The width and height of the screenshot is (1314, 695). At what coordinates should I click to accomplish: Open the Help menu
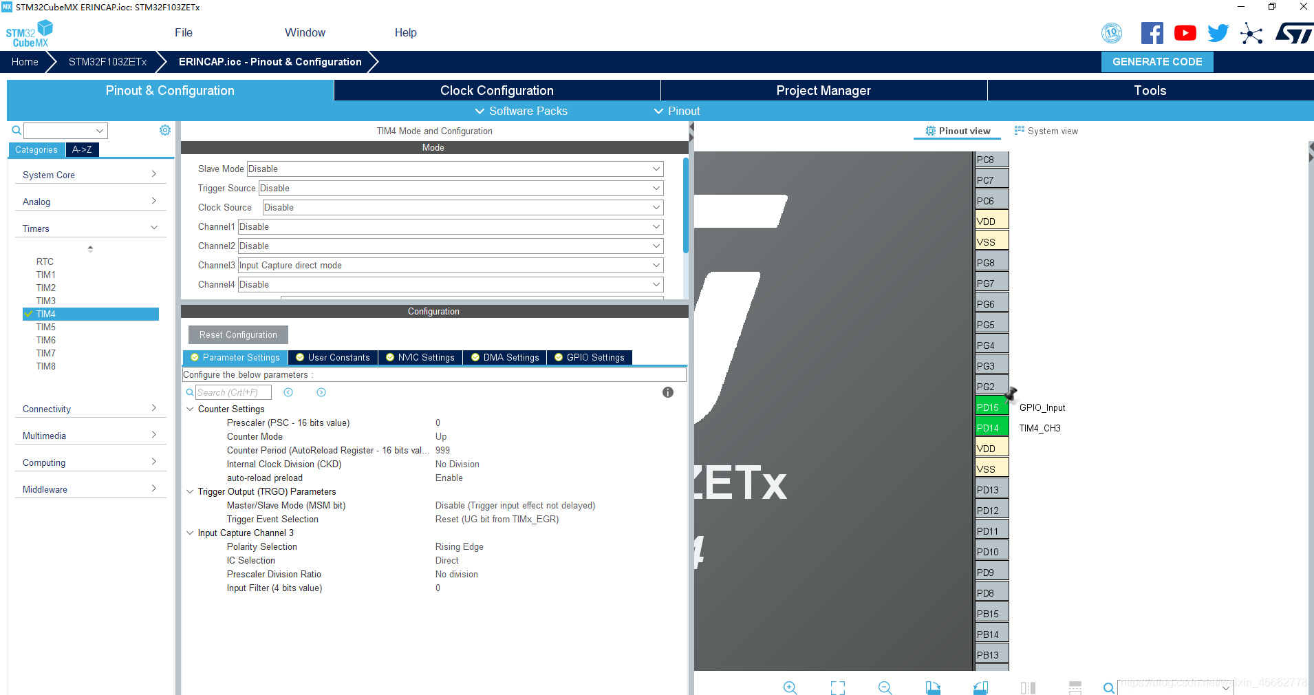pos(406,32)
